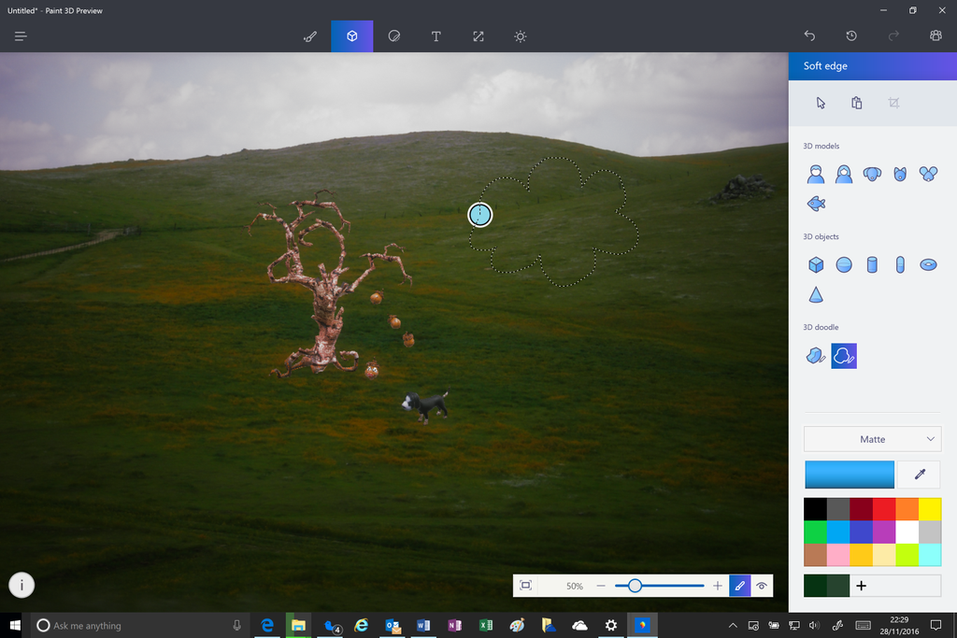The height and width of the screenshot is (638, 957).
Task: Insert the cone 3D object
Action: 816,293
